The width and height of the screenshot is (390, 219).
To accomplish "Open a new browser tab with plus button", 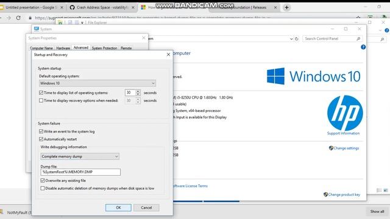I will coord(287,7).
